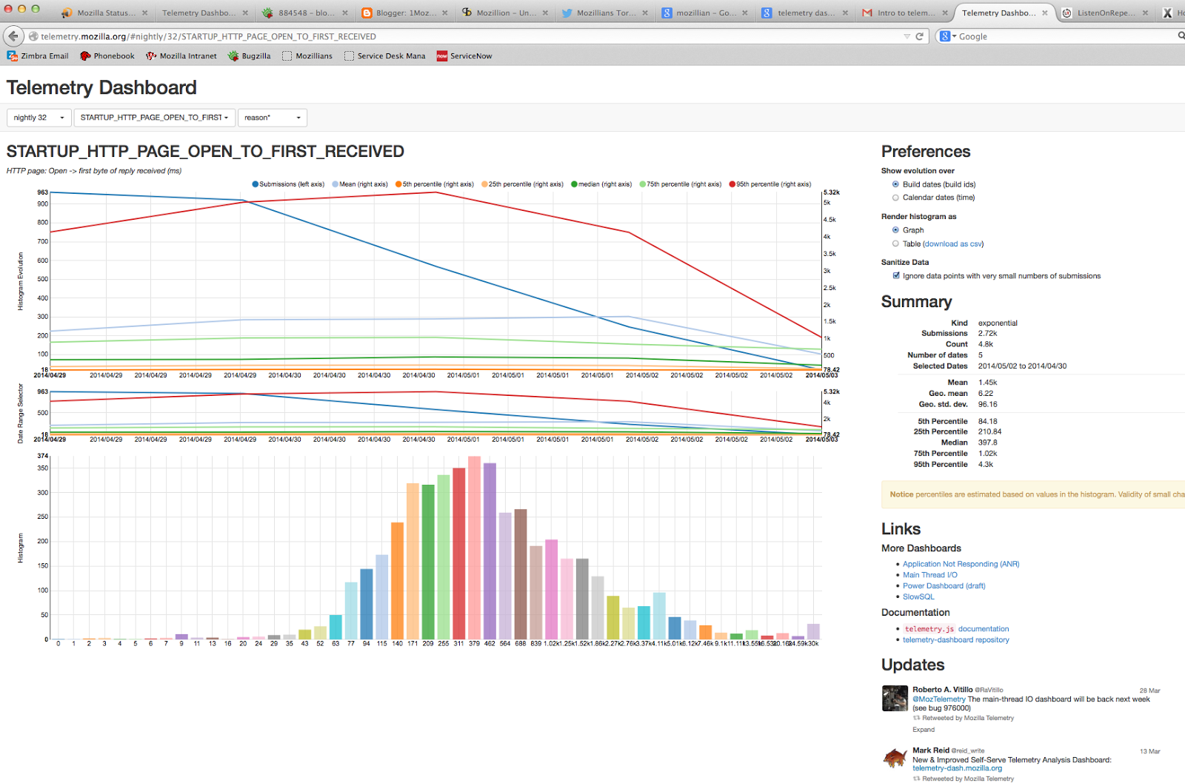Open the Mozilla Intranet bookmark
This screenshot has width=1185, height=783.
pyautogui.click(x=181, y=56)
